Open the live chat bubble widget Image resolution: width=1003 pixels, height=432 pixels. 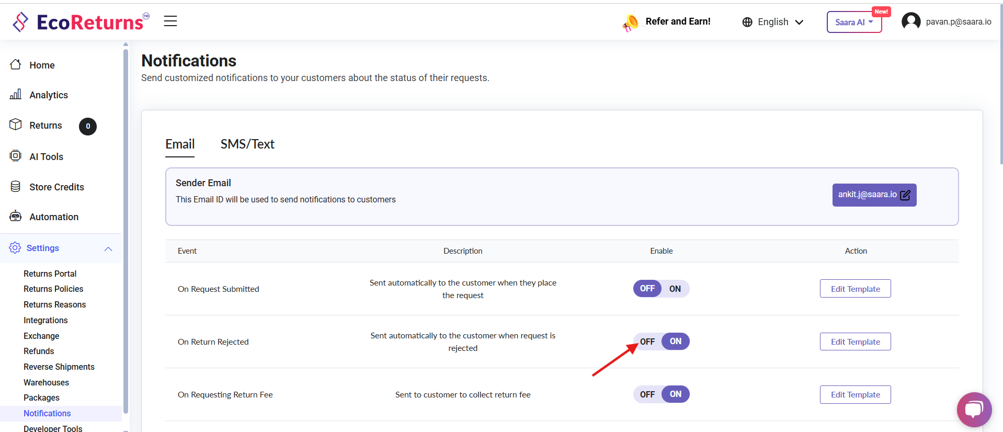pos(974,409)
